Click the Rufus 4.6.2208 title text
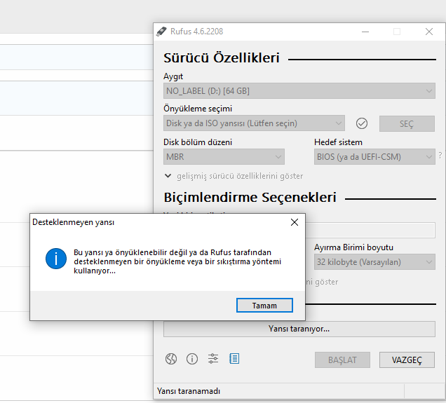Screen dimensions: 446x403 click(196, 32)
